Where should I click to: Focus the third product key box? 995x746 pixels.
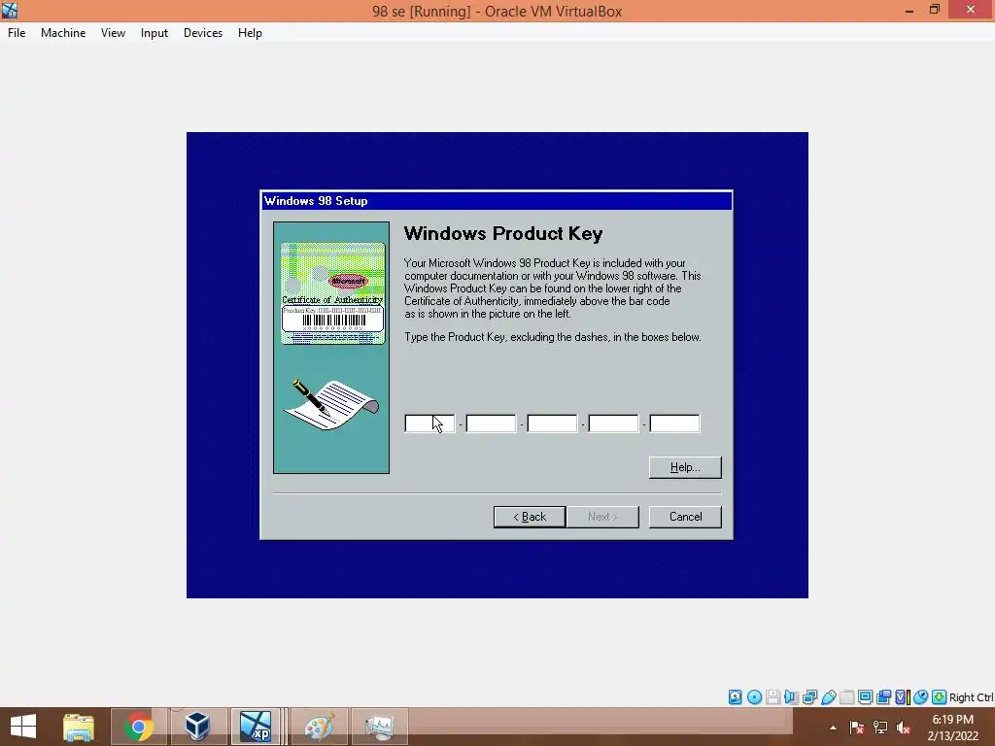tap(552, 424)
